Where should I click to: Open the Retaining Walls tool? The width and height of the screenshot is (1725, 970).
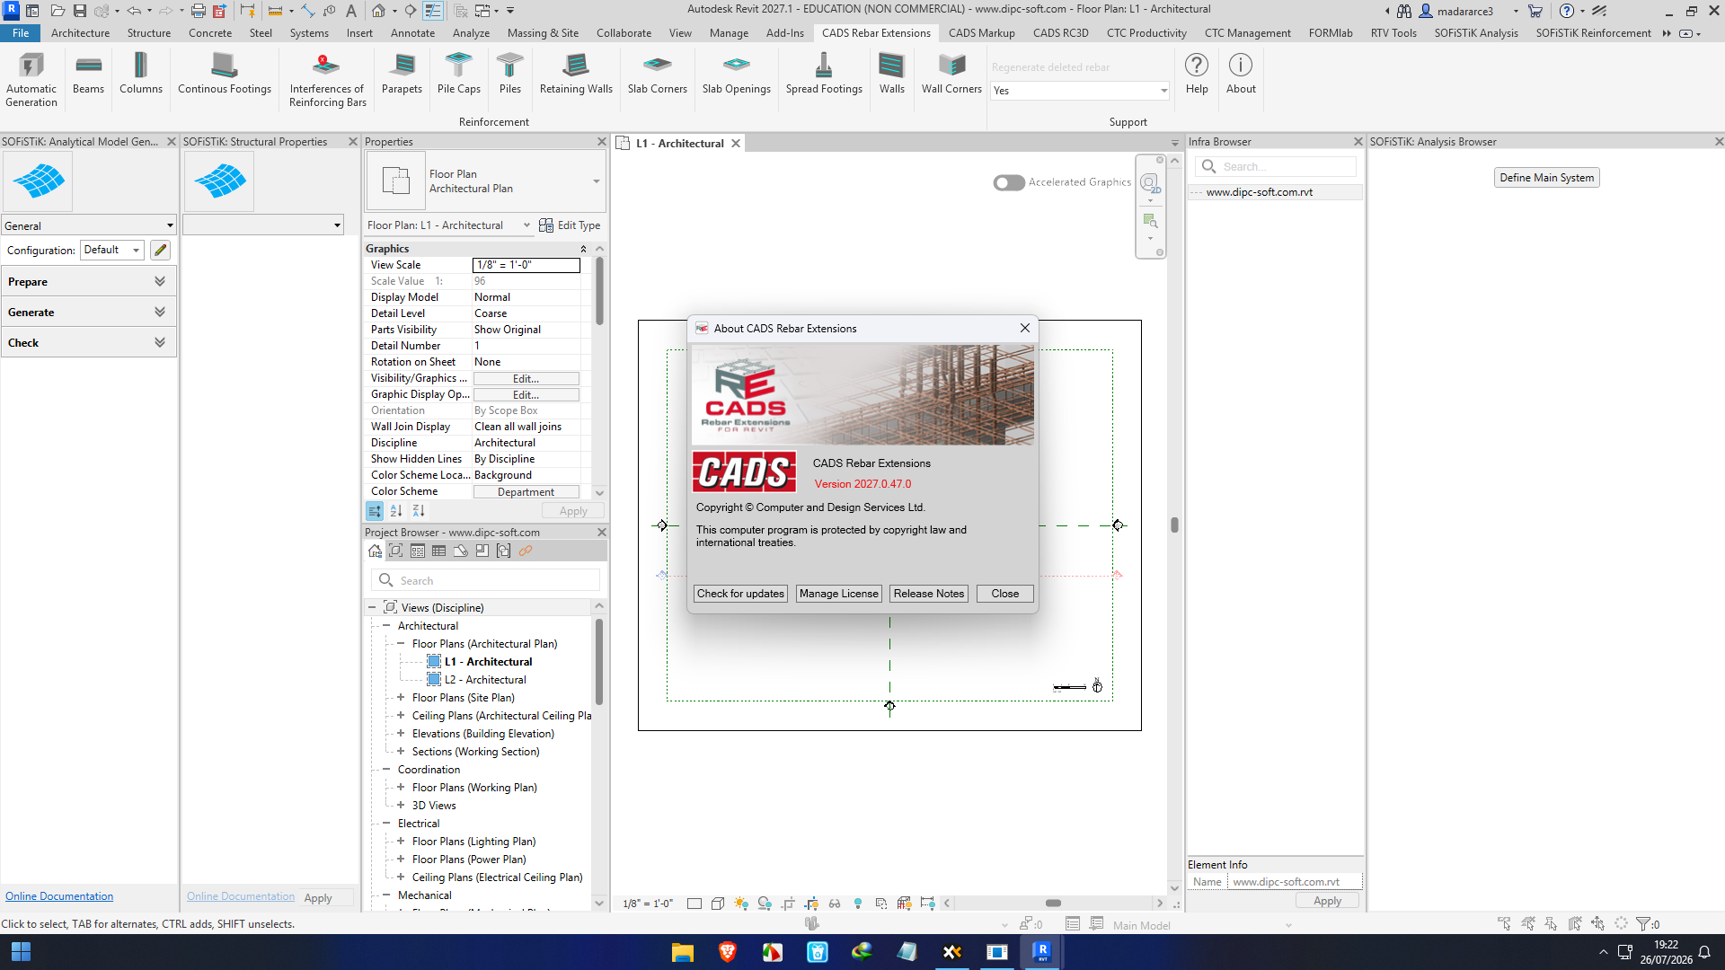click(x=576, y=74)
